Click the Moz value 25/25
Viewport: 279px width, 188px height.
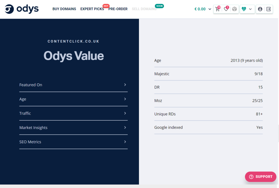click(x=257, y=101)
